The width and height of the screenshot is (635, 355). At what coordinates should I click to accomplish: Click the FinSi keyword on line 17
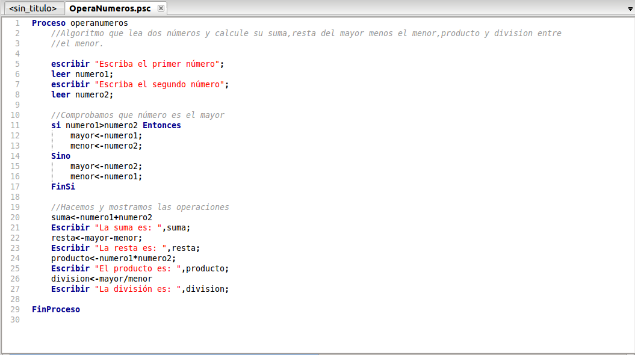pyautogui.click(x=63, y=187)
